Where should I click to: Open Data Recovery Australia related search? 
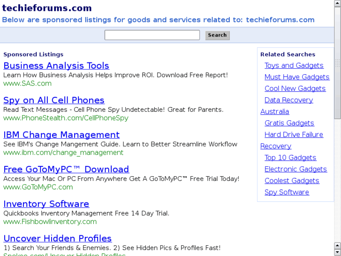[x=289, y=100]
